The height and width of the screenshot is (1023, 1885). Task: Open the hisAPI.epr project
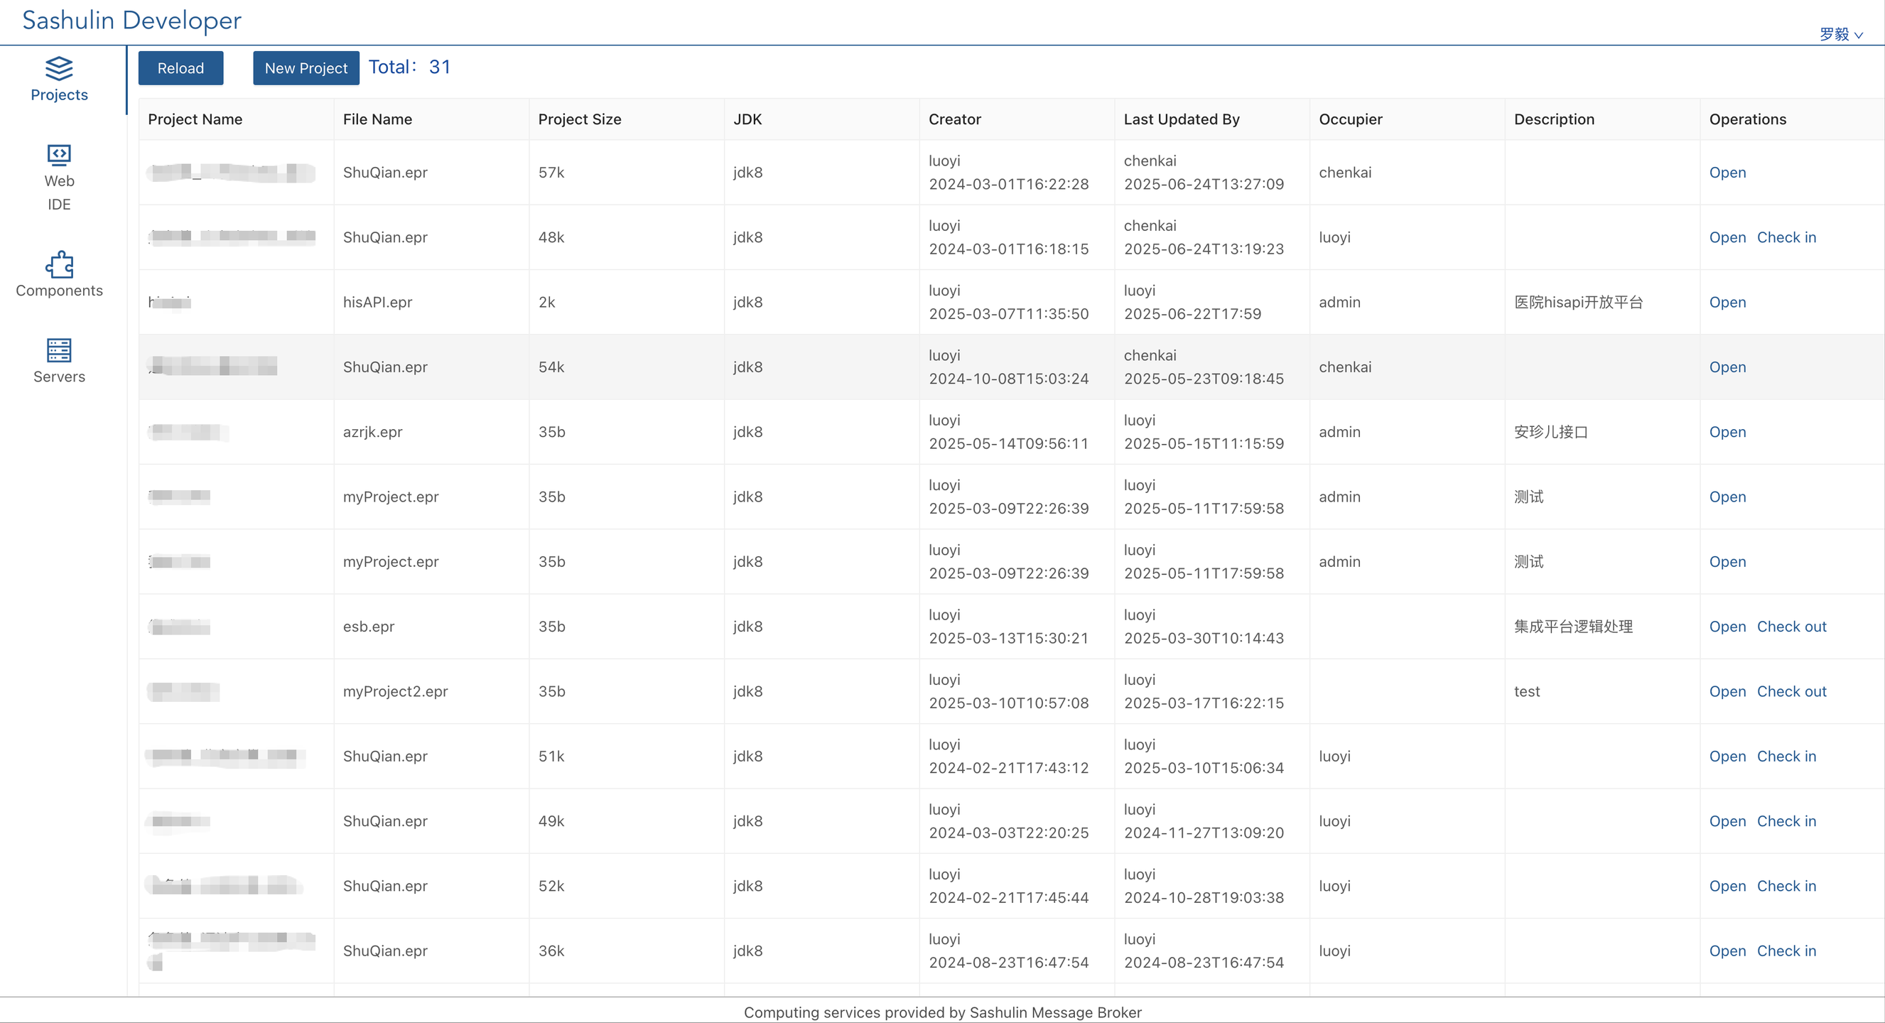[1727, 302]
